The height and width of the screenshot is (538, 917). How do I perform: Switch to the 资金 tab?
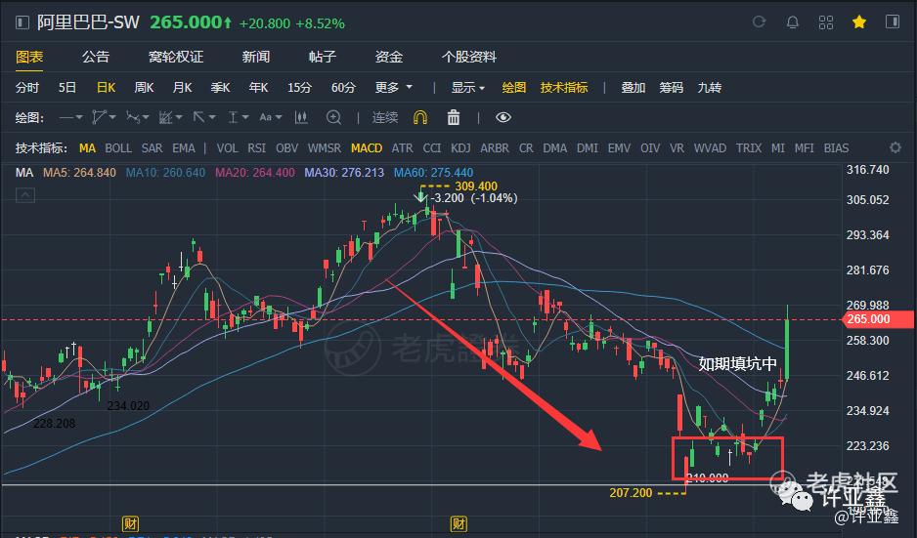pyautogui.click(x=389, y=57)
